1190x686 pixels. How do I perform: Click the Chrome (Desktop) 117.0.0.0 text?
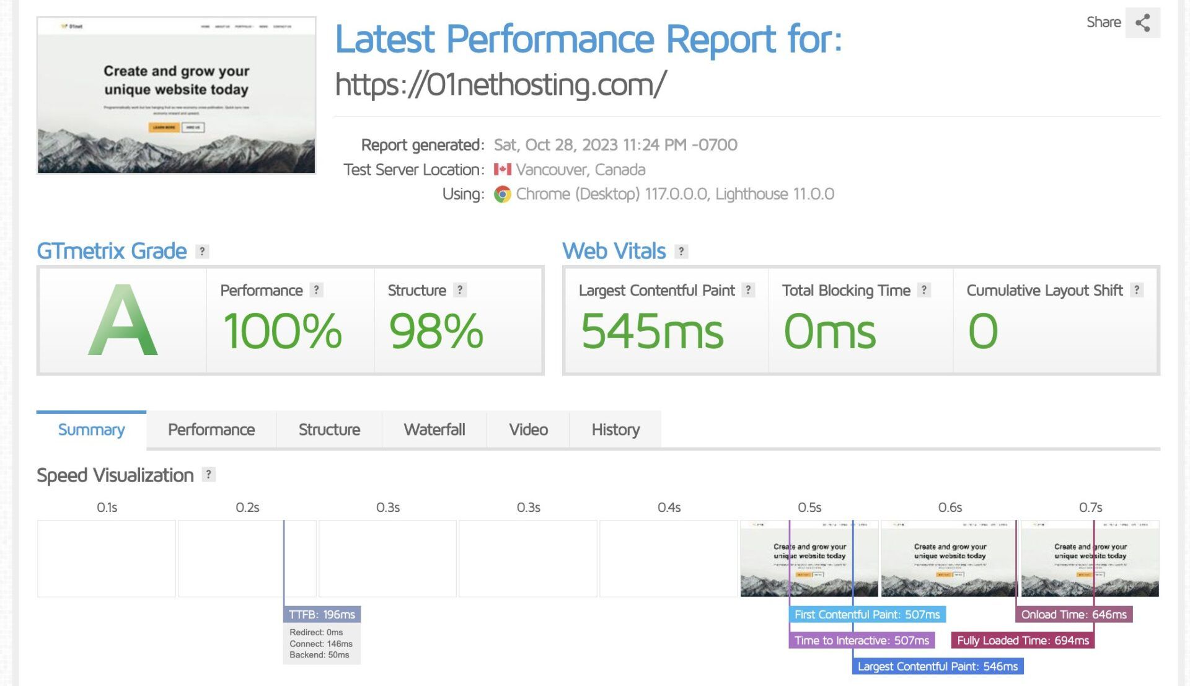pos(612,195)
